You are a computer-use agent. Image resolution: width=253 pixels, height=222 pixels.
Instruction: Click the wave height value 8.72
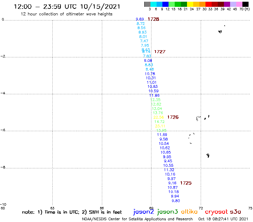(x=141, y=24)
